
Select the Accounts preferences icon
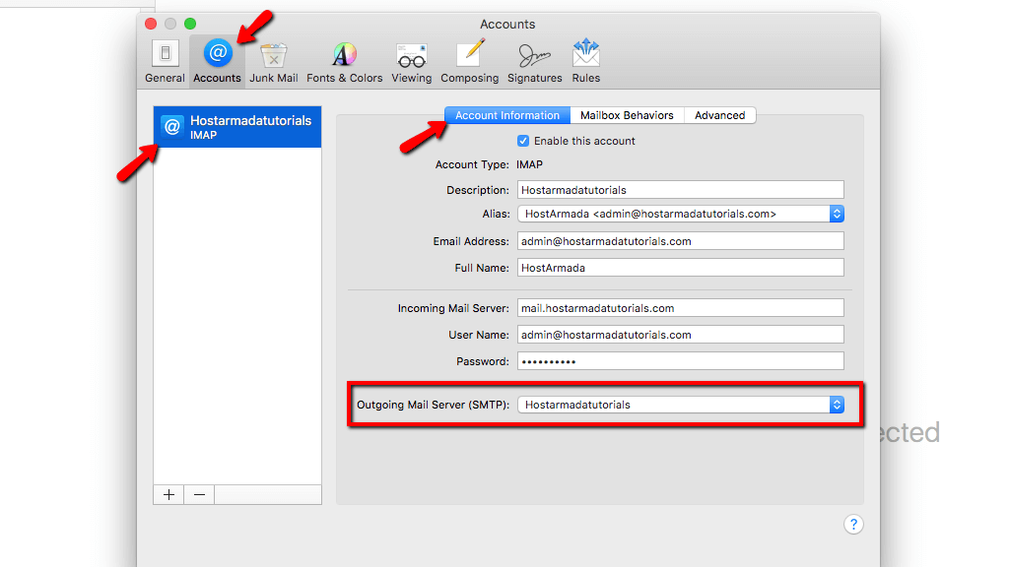pos(217,62)
